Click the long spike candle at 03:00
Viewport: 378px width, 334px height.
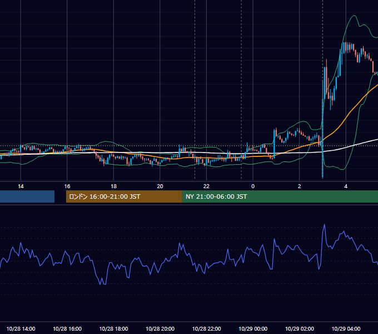322,139
